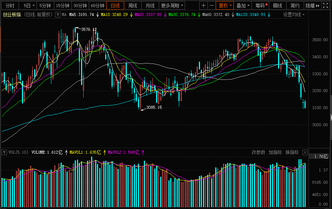Click the zoom in plus icon

[x=203, y=6]
